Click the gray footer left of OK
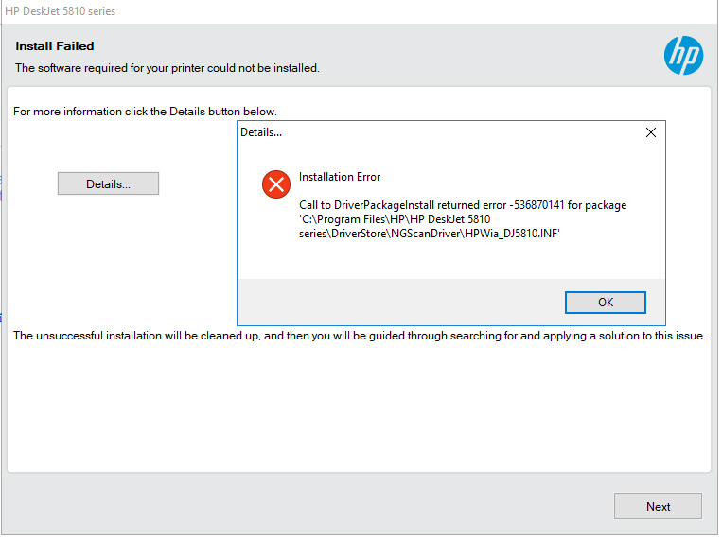 (x=397, y=303)
